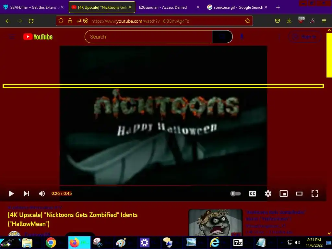The image size is (332, 249).
Task: Close the sonic.exe Google Search tab
Action: tap(266, 7)
